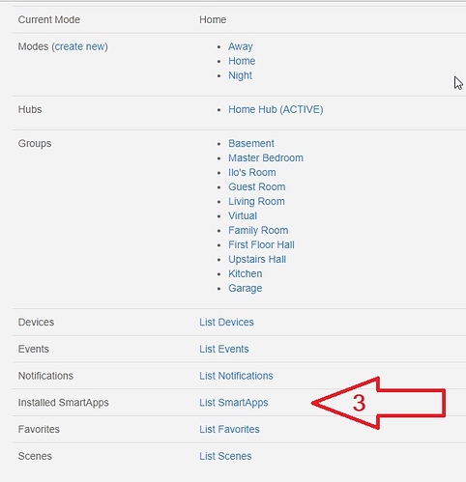The image size is (466, 482).
Task: Open the Family Room group
Action: 258,231
